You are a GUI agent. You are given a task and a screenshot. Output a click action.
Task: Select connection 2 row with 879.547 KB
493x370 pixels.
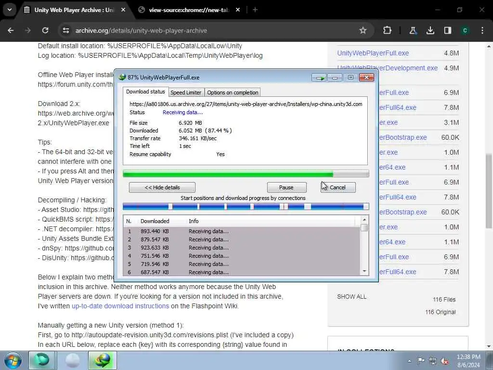[242, 239]
